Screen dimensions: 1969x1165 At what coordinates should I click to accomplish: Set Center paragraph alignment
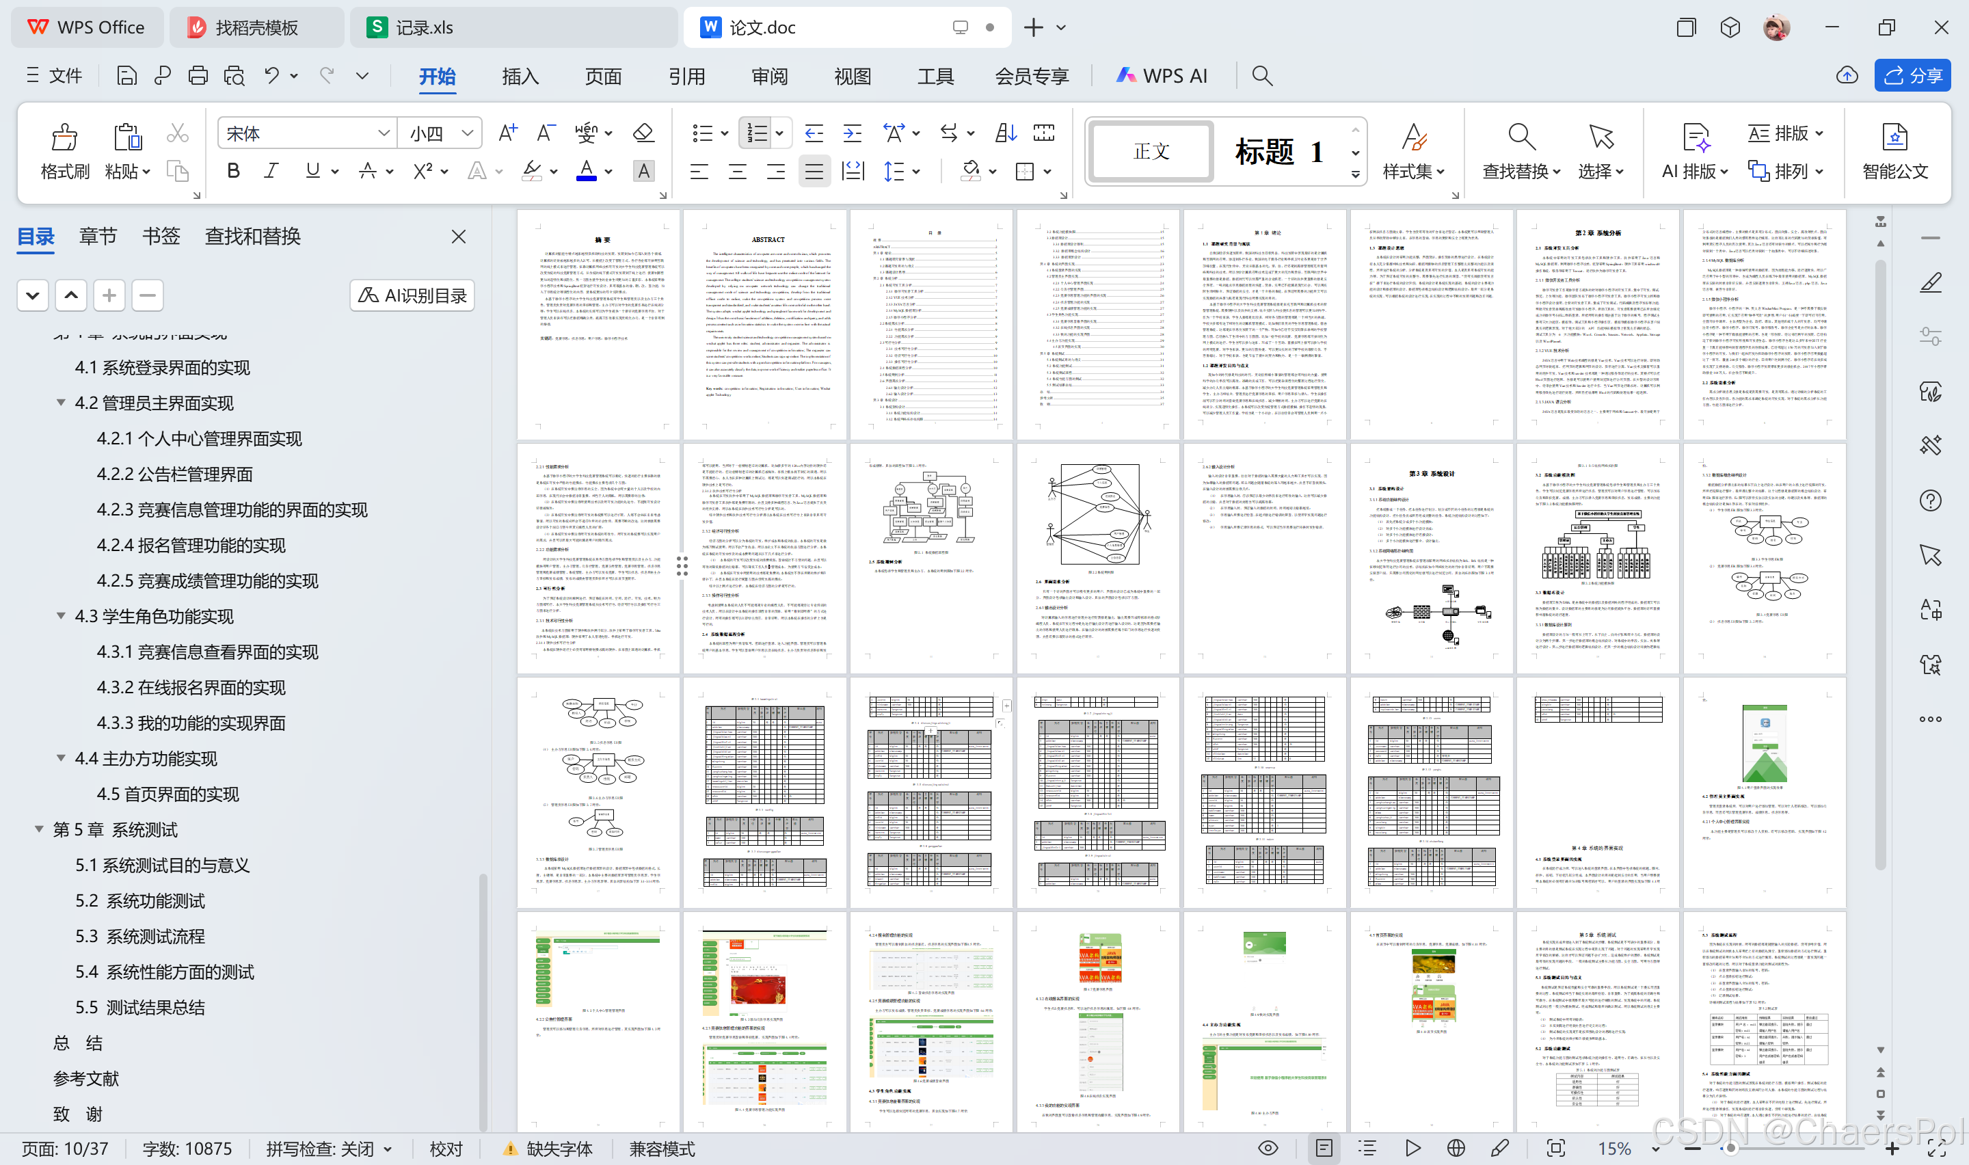click(737, 171)
